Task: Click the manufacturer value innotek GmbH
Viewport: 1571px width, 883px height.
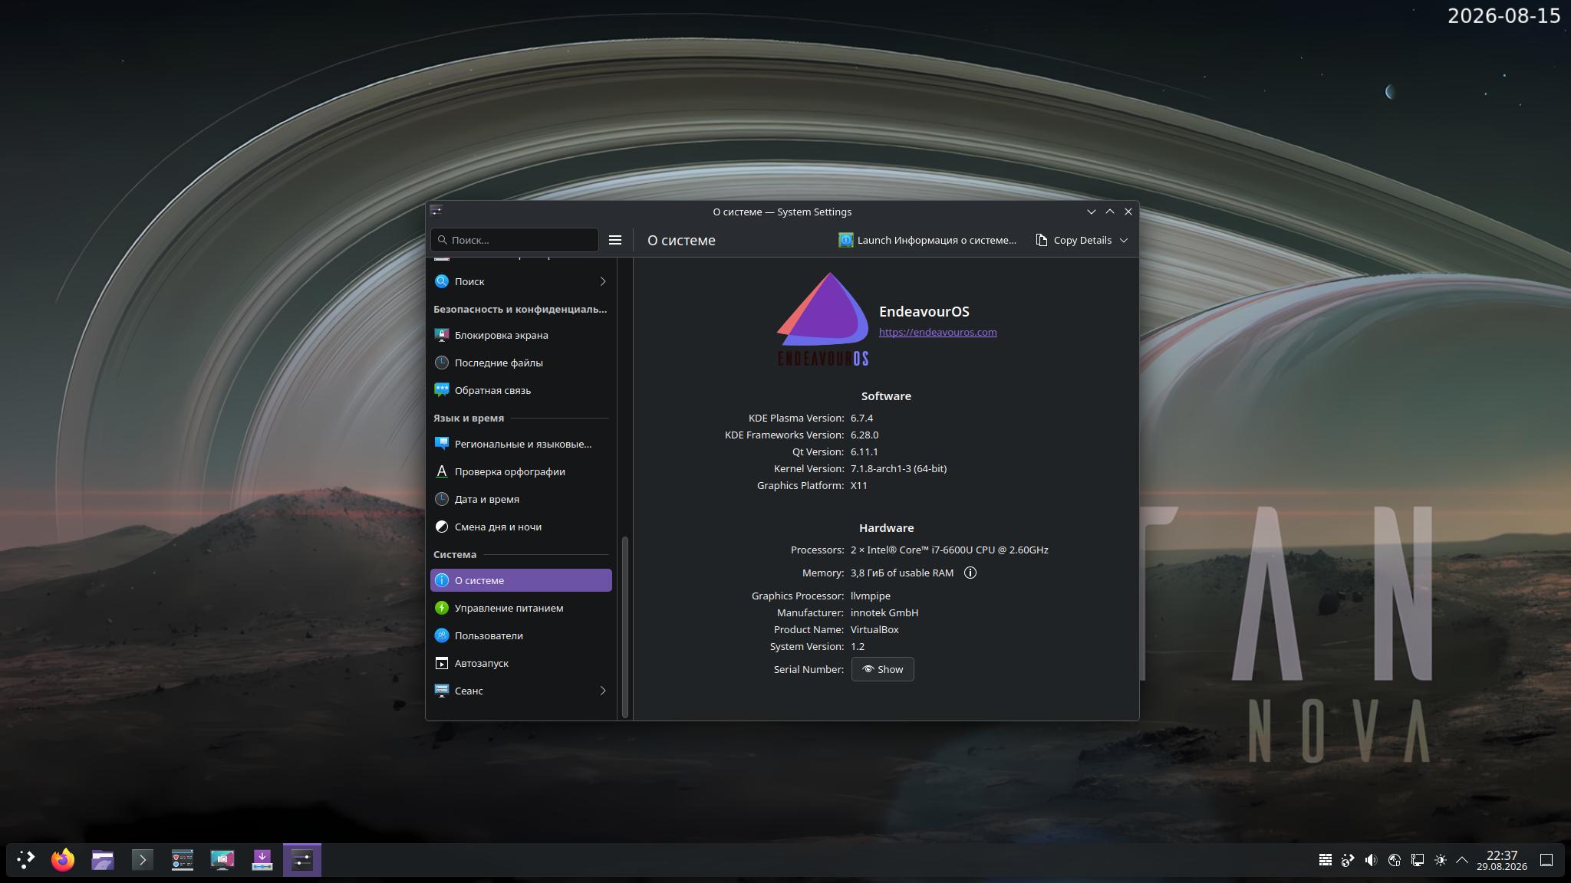Action: 884,612
